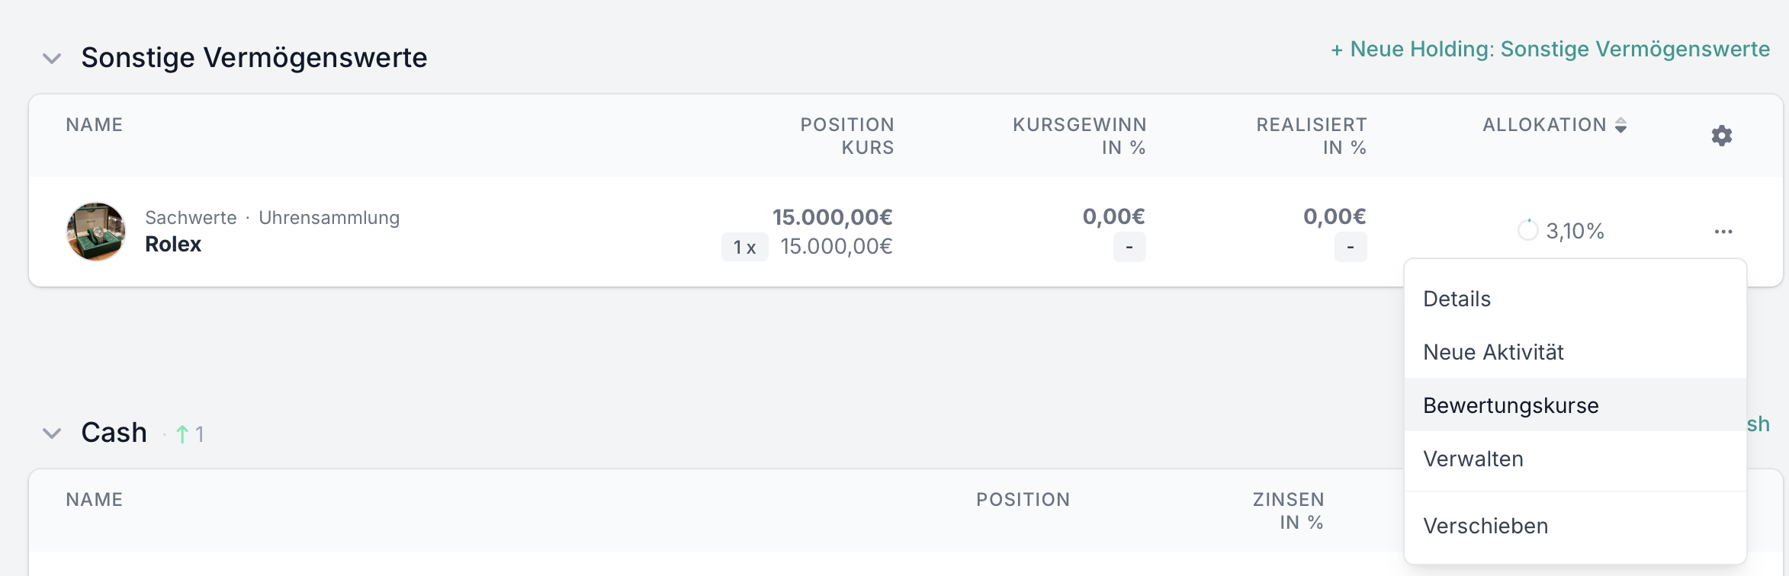Sort by the Allokation column header
Viewport: 1789px width, 576px height.
tap(1544, 125)
